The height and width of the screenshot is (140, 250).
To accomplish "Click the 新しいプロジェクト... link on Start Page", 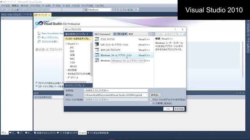I will pyautogui.click(x=50, y=37).
